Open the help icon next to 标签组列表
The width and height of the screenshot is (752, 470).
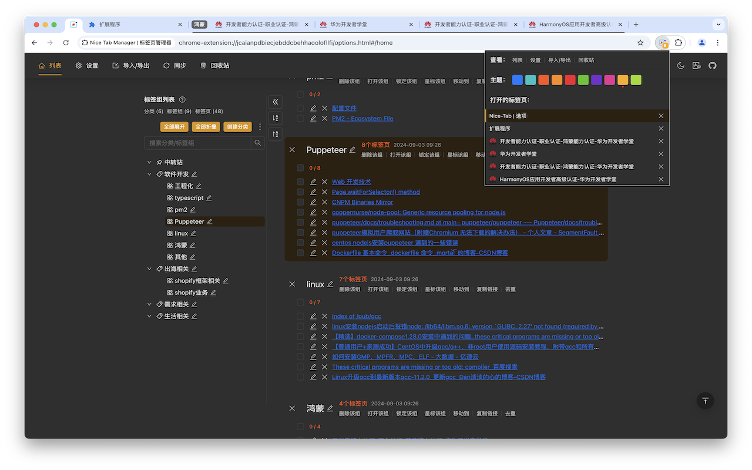click(x=182, y=100)
